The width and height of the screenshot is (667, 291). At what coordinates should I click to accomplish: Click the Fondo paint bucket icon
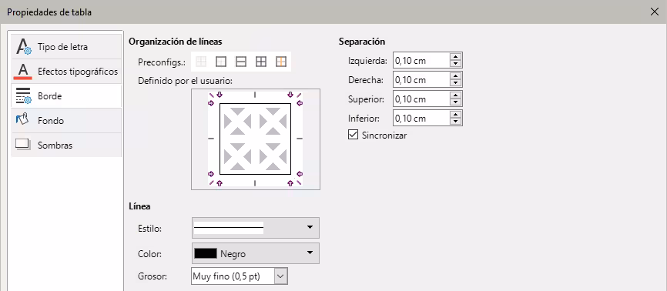(22, 119)
